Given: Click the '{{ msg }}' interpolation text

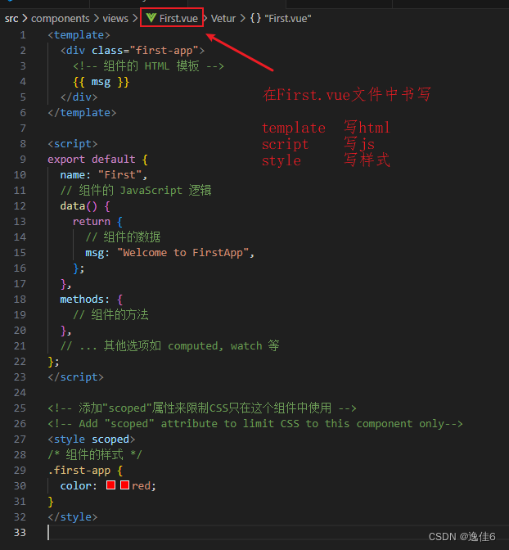Looking at the screenshot, I should click(101, 82).
